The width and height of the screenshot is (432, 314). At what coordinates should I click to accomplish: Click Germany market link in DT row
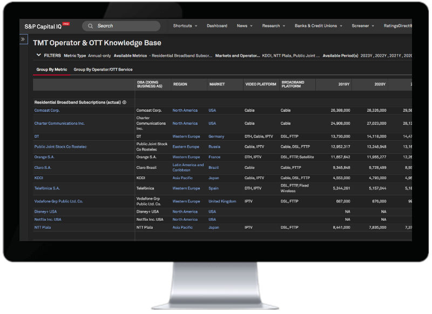click(217, 136)
